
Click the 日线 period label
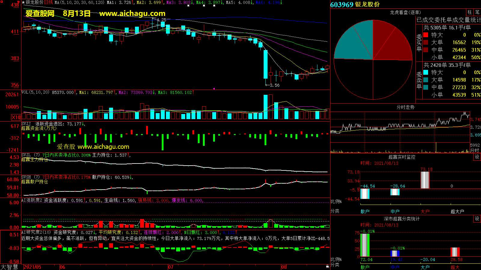point(48,2)
